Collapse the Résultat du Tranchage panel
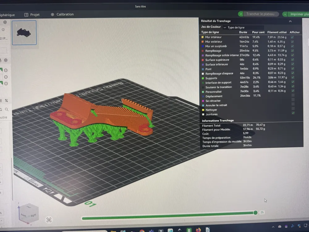Screen dimensions: 309x232 tap(290, 21)
